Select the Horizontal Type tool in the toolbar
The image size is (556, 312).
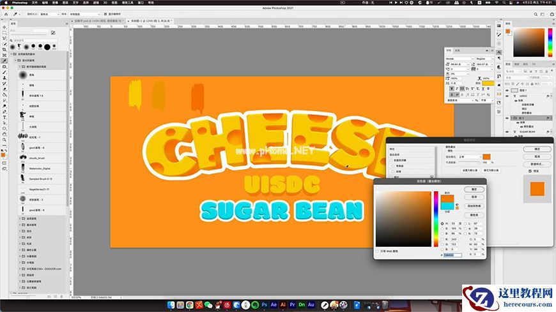[4, 117]
